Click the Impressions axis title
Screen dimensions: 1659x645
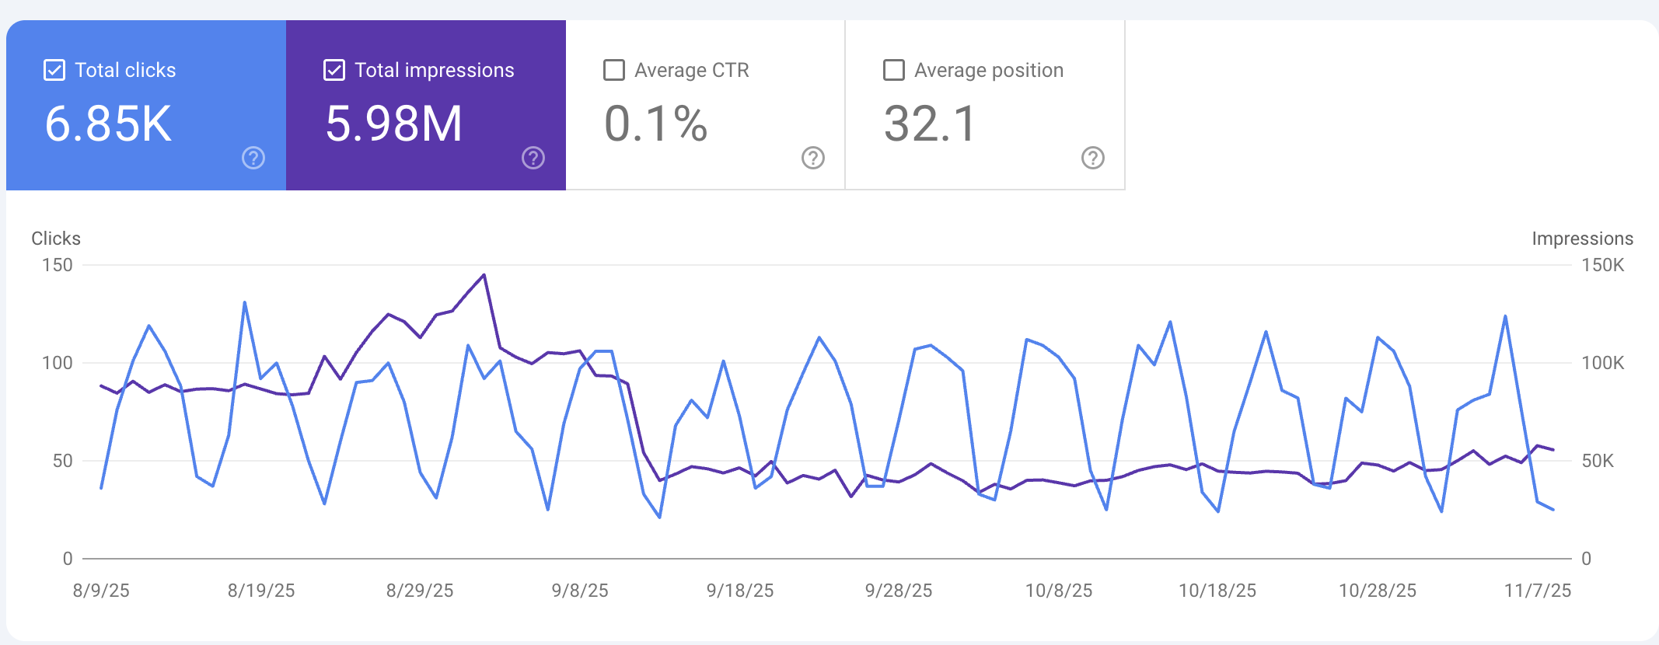click(1582, 239)
